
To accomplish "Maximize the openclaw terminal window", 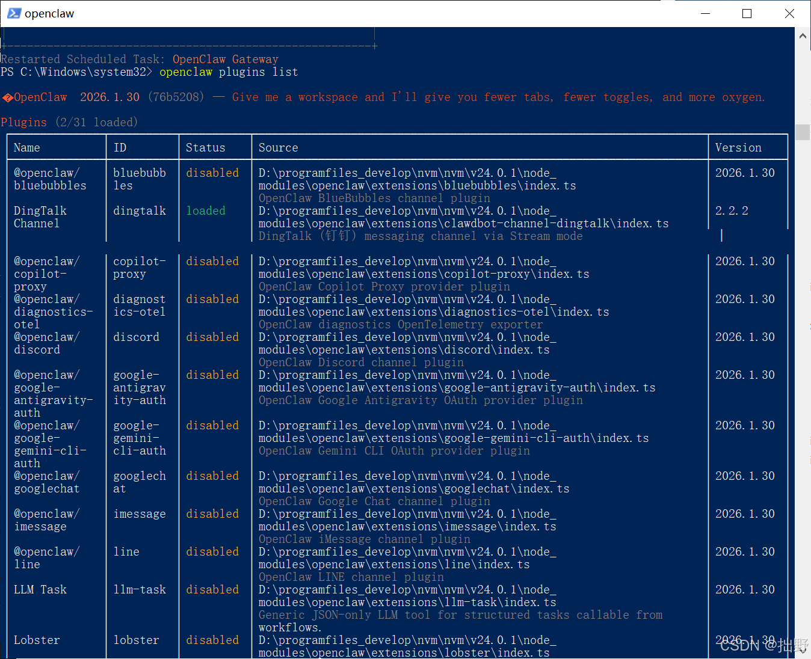I will tap(747, 13).
